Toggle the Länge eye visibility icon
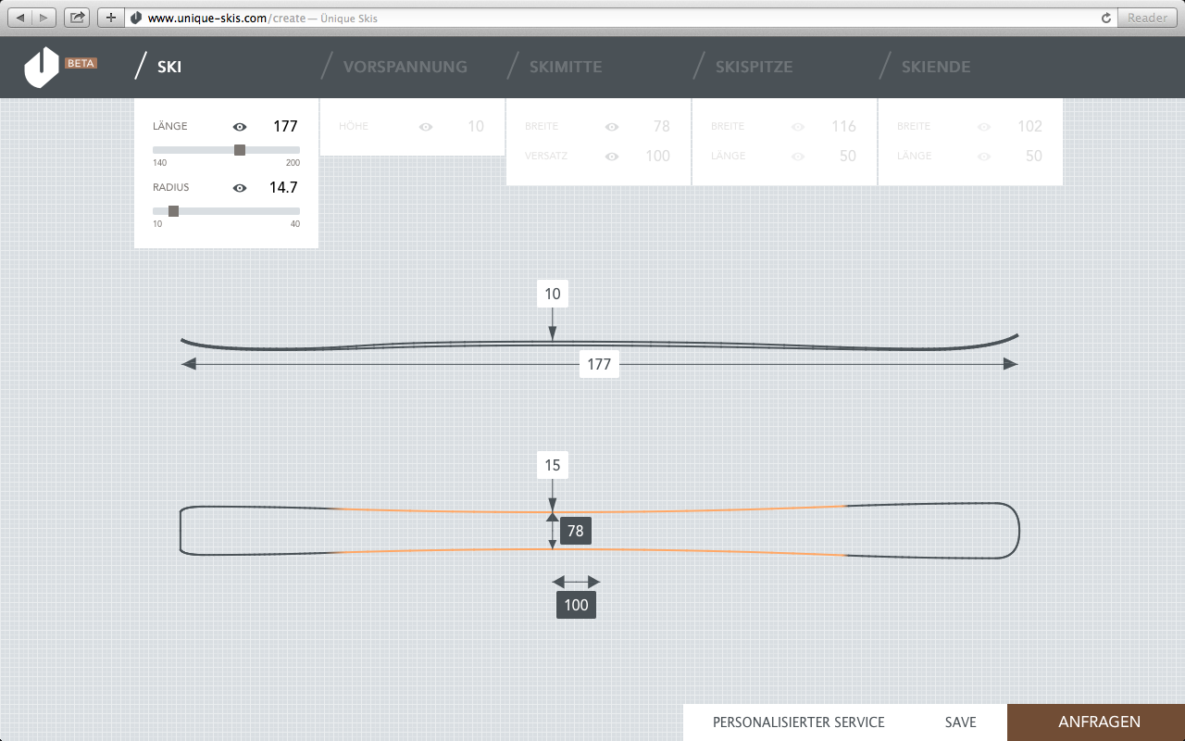This screenshot has width=1185, height=741. coord(240,127)
